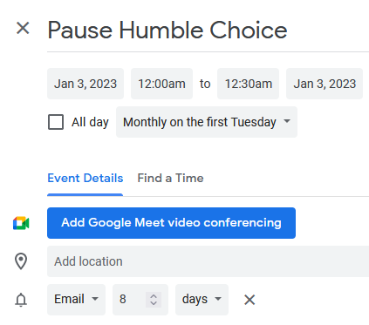Remove the 8 days email notification
Viewport: 369px width, 325px height.
[249, 300]
